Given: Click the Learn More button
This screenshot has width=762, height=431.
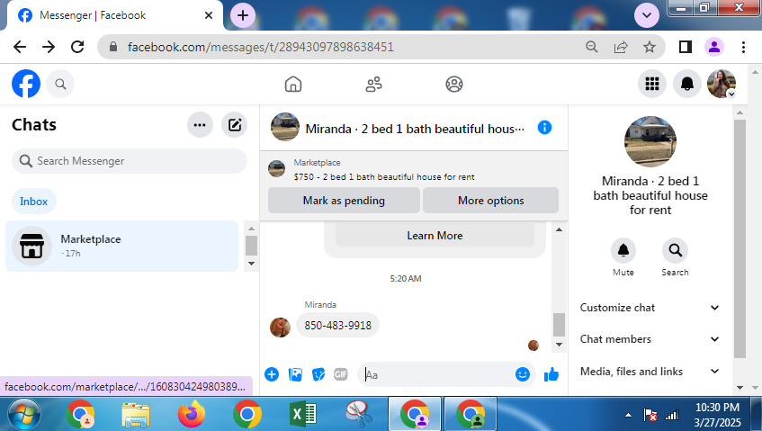Looking at the screenshot, I should 435,235.
